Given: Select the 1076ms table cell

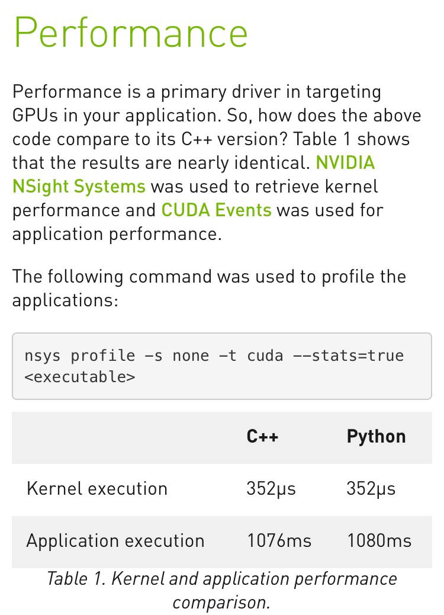Looking at the screenshot, I should (279, 541).
